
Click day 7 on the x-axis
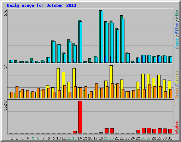[43, 138]
